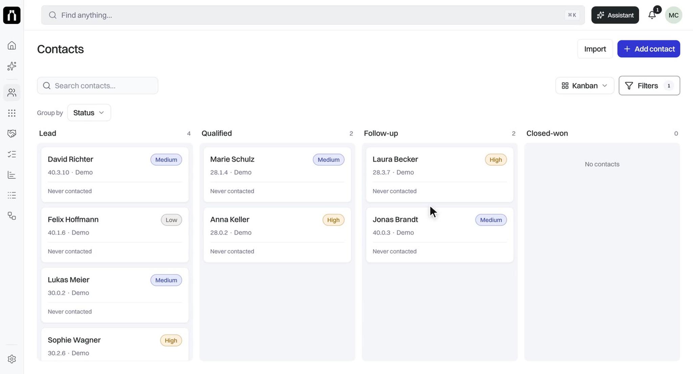Open Sophie Wagner contact card

click(115, 344)
